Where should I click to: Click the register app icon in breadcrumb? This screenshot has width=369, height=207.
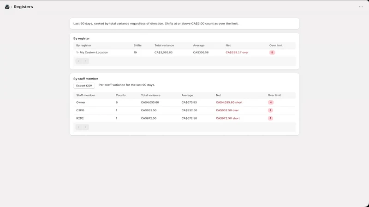click(x=7, y=7)
